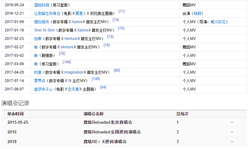This screenshot has height=149, width=249.
Task: Click the 追梦赤子心 song link
Action: point(43,89)
